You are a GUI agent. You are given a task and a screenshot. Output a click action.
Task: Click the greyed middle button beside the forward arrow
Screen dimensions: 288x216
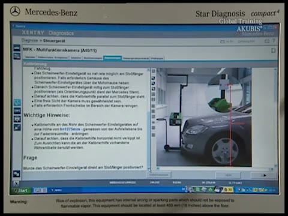[x=228, y=175]
